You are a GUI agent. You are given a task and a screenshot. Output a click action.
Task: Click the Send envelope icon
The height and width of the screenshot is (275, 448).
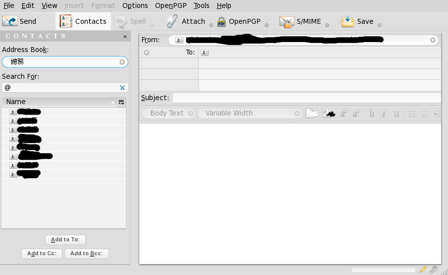[10, 21]
